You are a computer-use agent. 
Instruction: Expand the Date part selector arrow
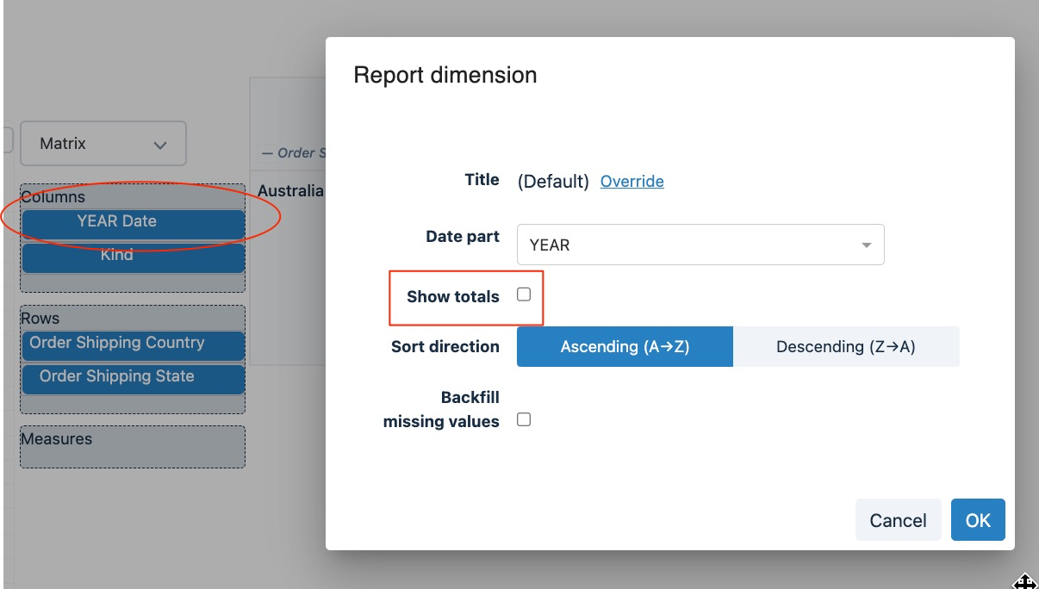tap(866, 245)
